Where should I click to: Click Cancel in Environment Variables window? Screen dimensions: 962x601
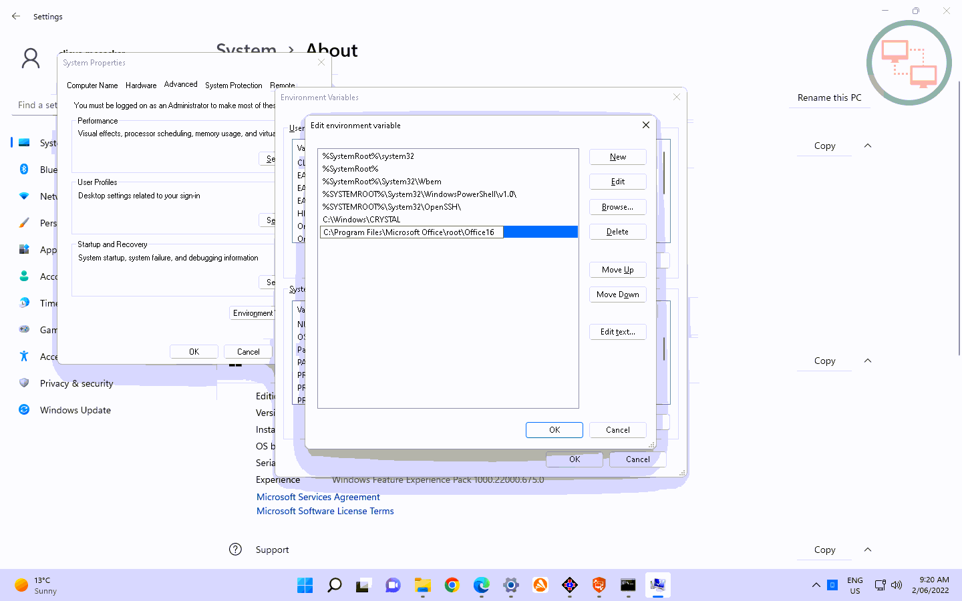[637, 459]
